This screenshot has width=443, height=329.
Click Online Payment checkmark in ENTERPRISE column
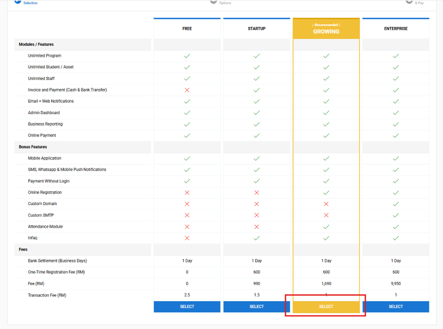pos(396,135)
